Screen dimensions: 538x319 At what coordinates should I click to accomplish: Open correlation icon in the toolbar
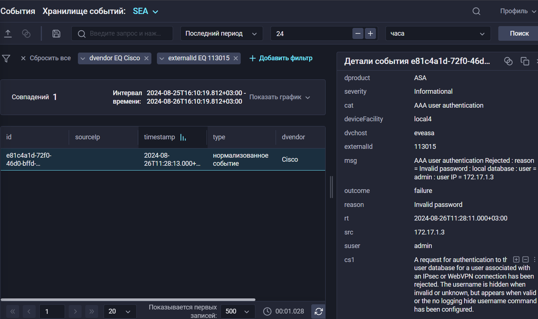pos(26,33)
